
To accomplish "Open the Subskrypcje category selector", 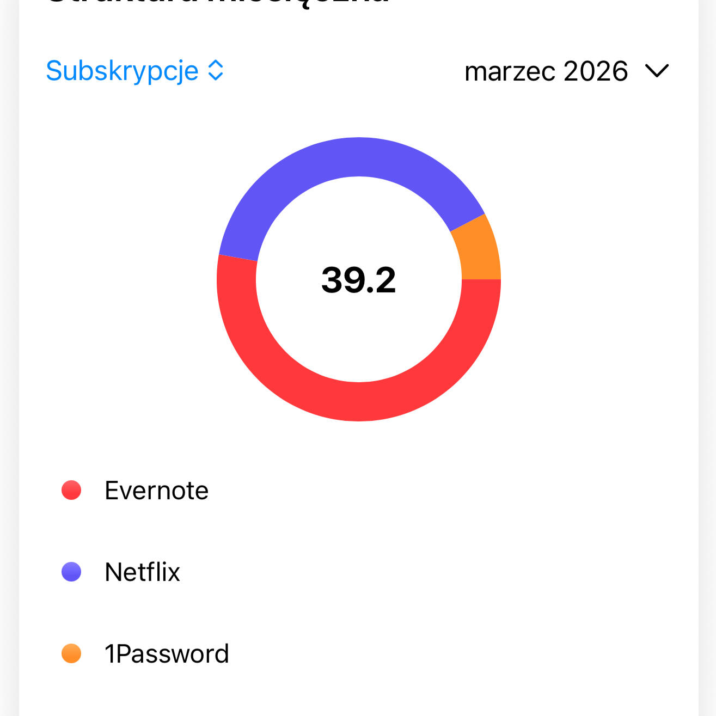I will 122,71.
